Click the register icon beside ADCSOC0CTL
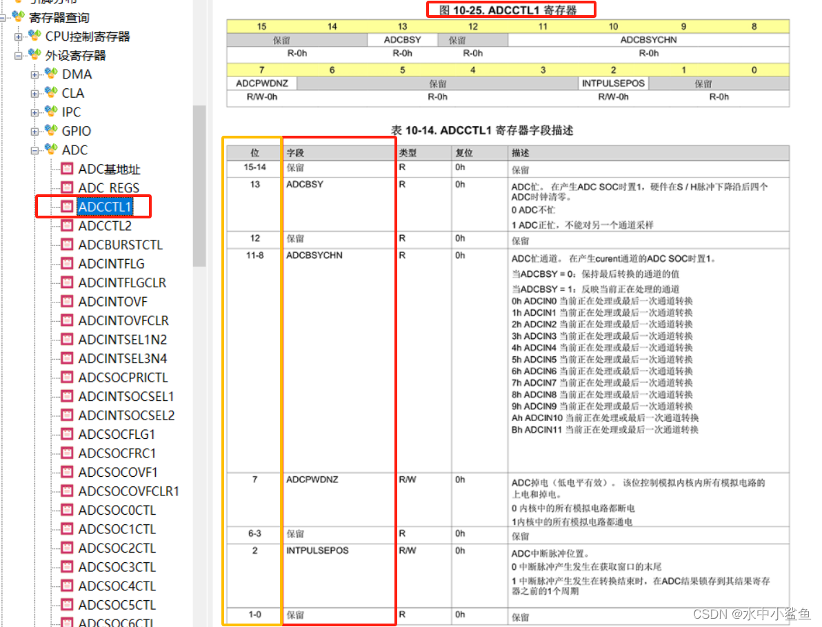 tap(66, 510)
